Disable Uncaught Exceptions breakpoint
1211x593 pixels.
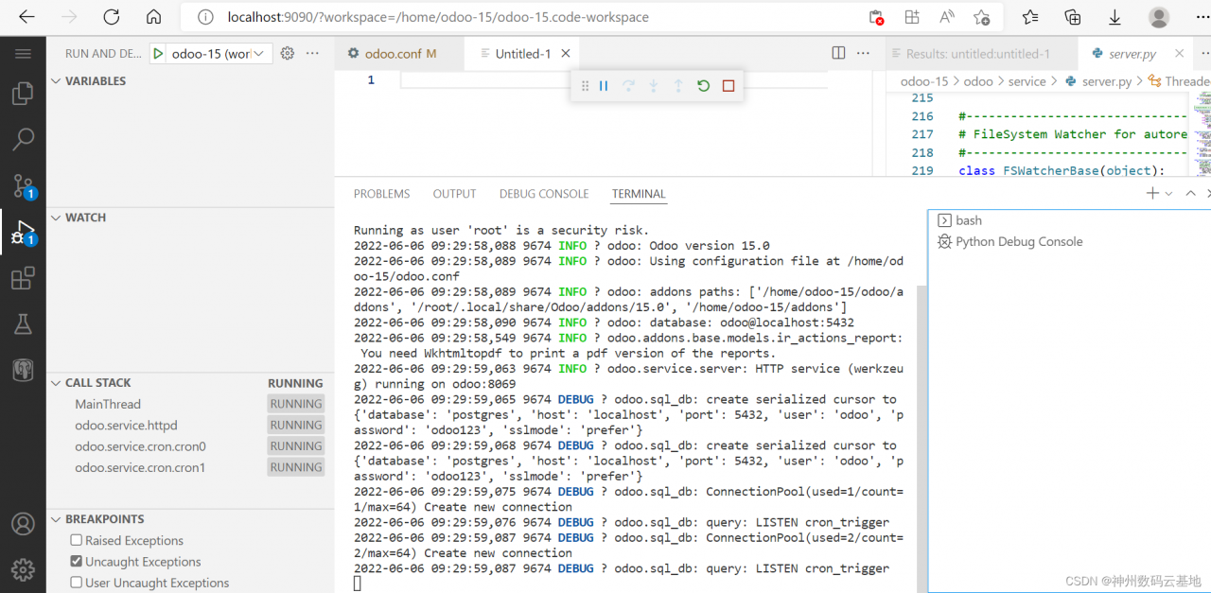pyautogui.click(x=77, y=562)
